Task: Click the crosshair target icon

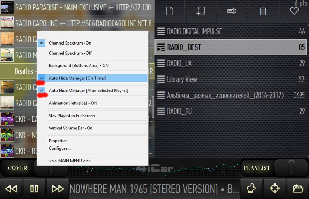Action: coord(275,189)
